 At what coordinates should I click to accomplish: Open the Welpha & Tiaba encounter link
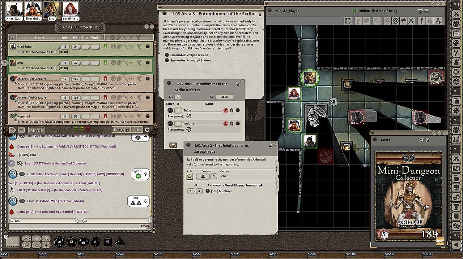tap(167, 55)
